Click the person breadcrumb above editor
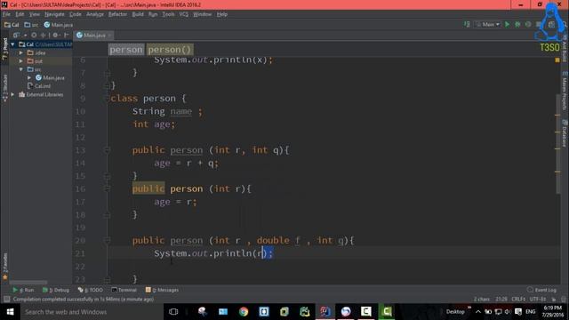The height and width of the screenshot is (320, 569). (126, 50)
